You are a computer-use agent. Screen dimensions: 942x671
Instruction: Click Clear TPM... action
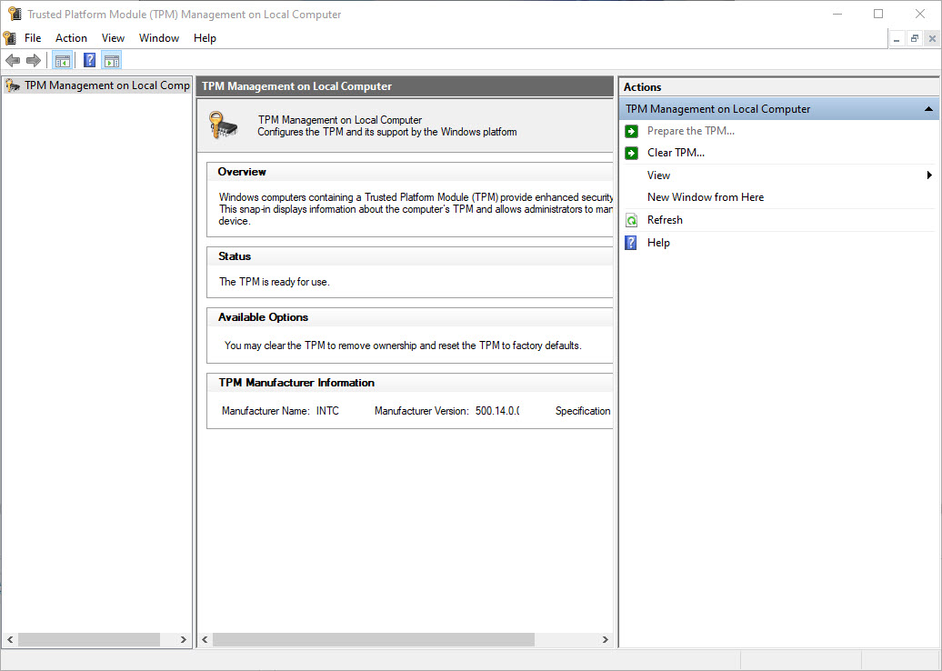(x=676, y=153)
